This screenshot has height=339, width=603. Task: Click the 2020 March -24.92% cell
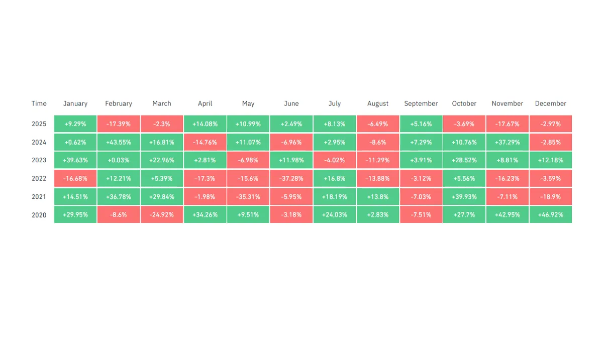(162, 215)
